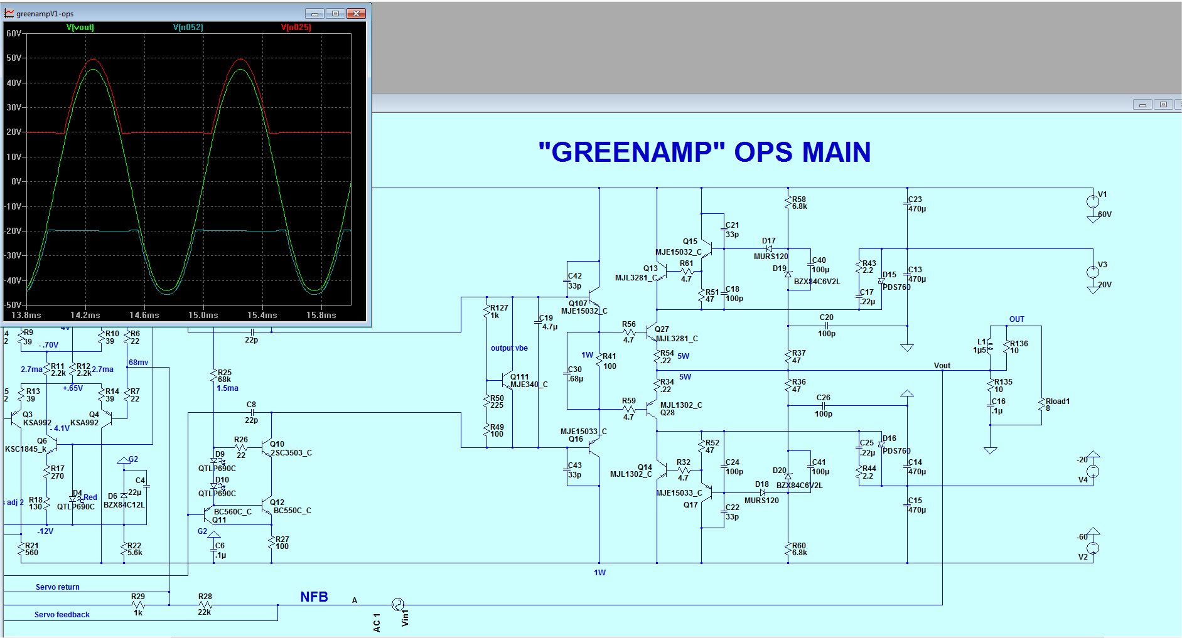The width and height of the screenshot is (1182, 638).
Task: Restore the schematic child window
Action: pyautogui.click(x=1163, y=105)
